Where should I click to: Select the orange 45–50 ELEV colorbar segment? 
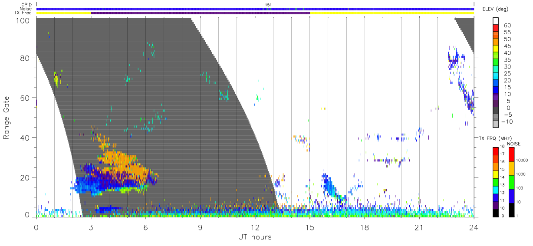pyautogui.click(x=496, y=43)
